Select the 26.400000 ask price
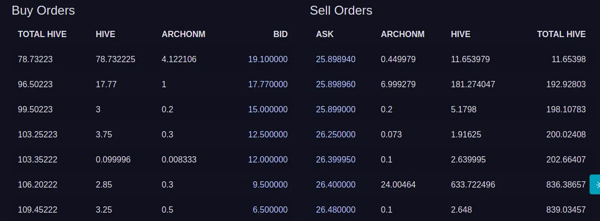Screen dimensions: 600x221 336,184
